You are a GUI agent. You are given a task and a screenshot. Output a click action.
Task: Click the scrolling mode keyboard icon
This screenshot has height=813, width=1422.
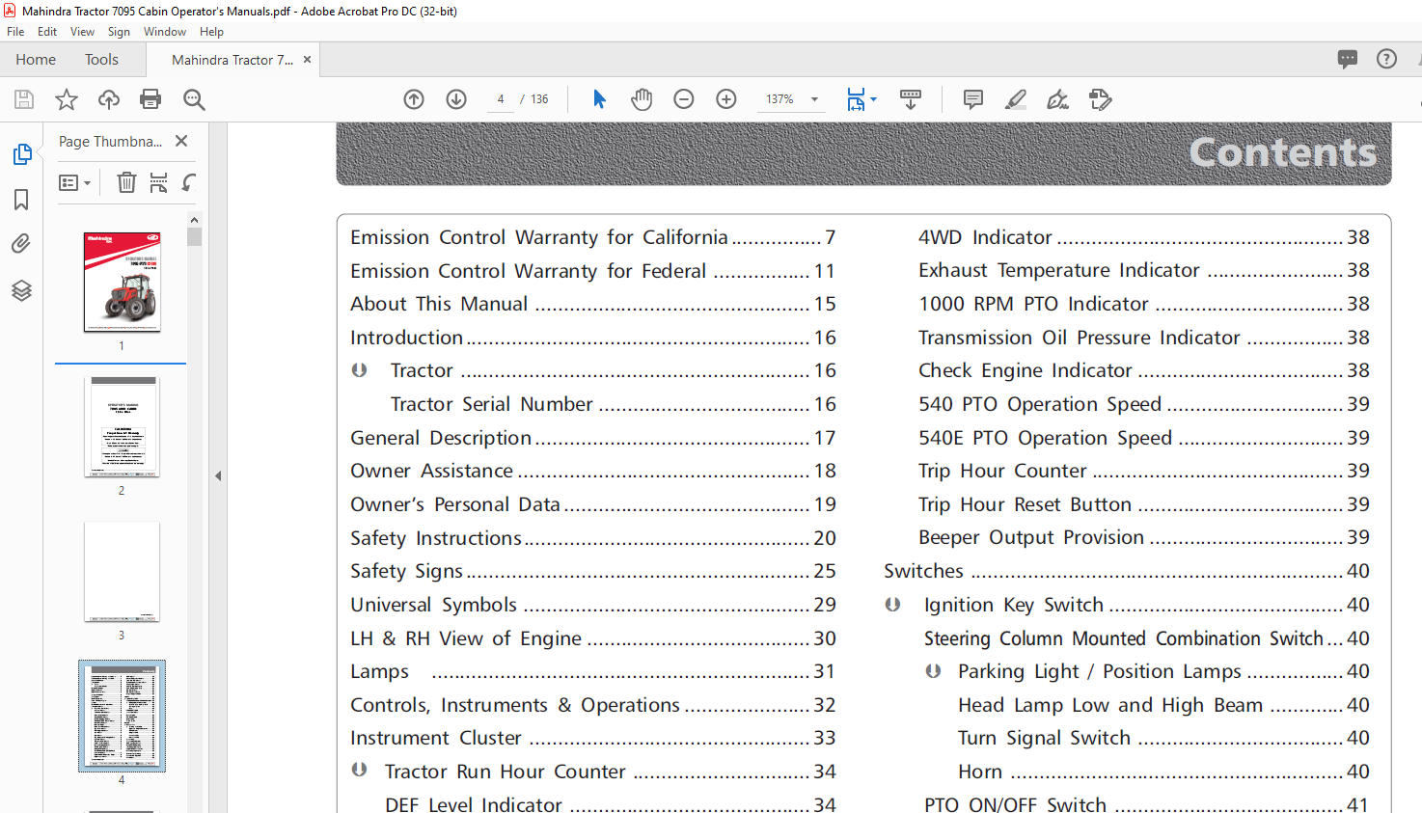pyautogui.click(x=911, y=99)
